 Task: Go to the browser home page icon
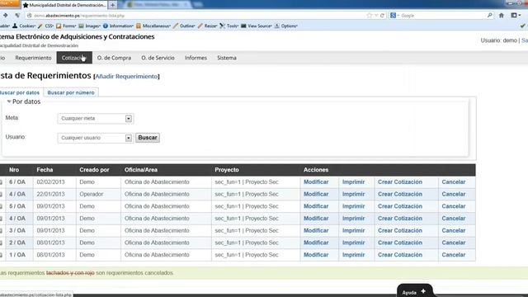pos(502,15)
